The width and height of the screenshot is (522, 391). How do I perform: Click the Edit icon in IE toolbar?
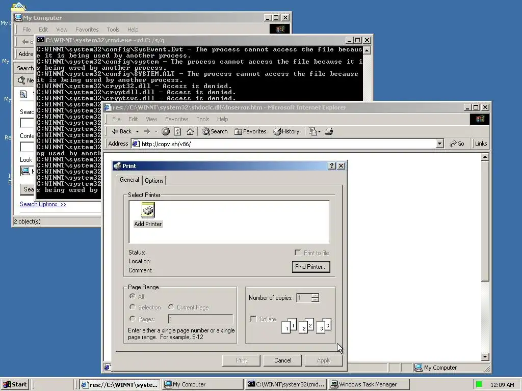[x=312, y=132]
